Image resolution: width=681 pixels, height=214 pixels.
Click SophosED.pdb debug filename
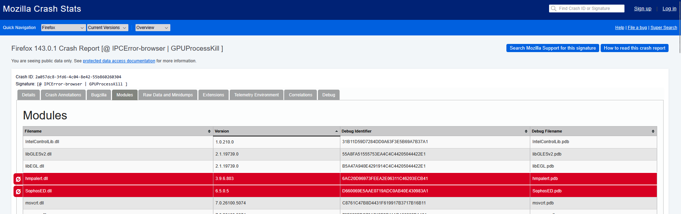click(547, 191)
